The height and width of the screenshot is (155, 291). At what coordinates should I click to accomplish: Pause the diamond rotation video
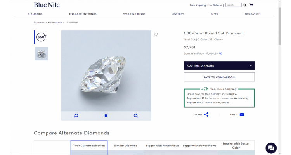click(x=106, y=115)
